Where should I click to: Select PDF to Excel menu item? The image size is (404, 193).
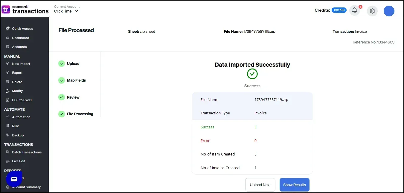(x=22, y=100)
